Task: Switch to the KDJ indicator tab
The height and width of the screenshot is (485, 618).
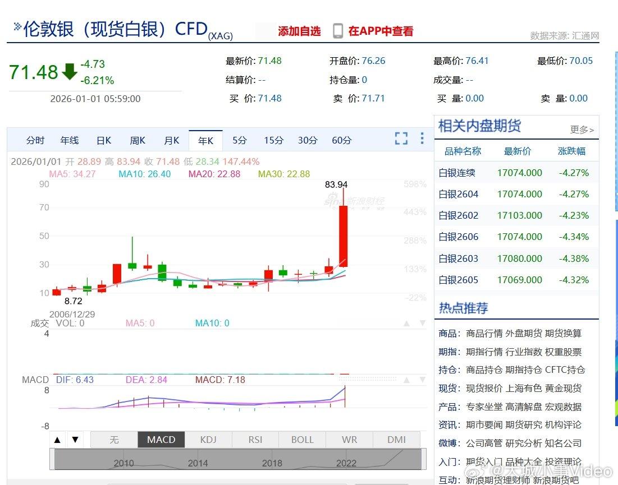Action: coord(208,440)
